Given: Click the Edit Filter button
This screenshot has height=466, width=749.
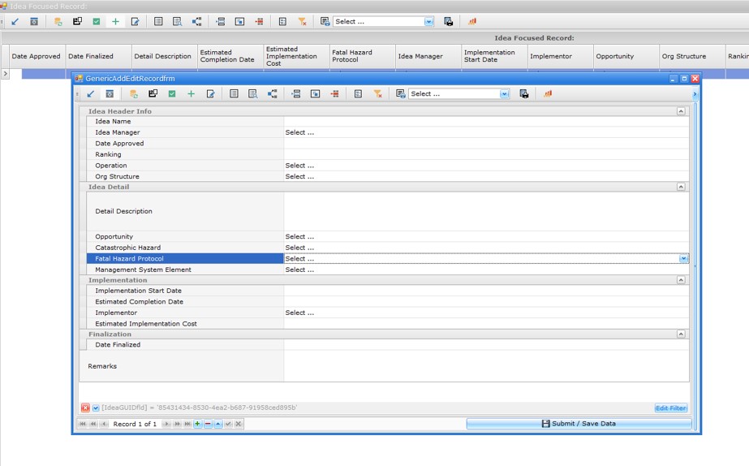Looking at the screenshot, I should click(x=670, y=408).
